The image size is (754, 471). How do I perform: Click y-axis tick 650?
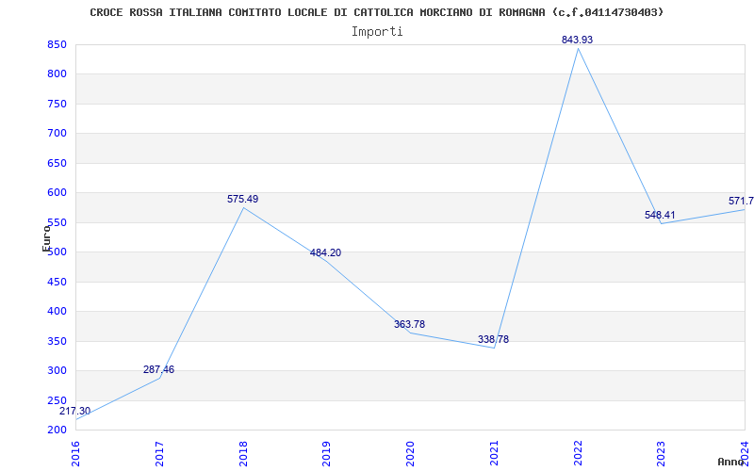tap(57, 163)
